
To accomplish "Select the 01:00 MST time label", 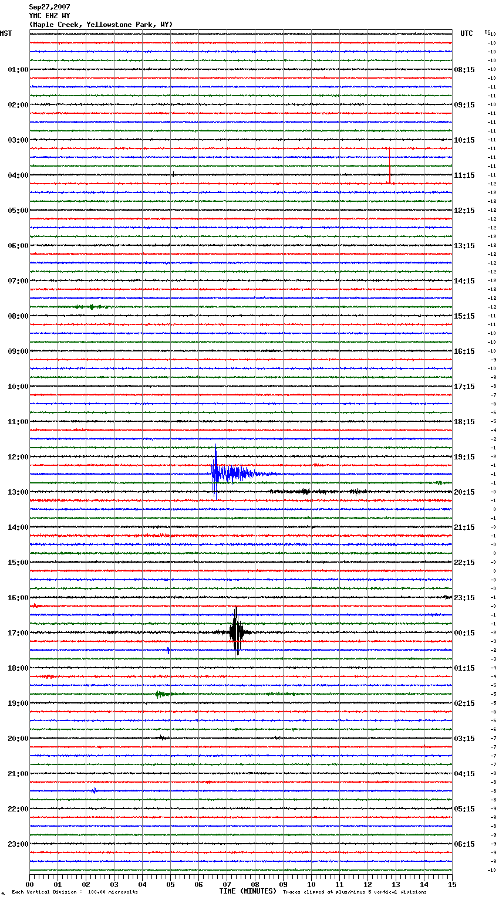I will point(18,70).
